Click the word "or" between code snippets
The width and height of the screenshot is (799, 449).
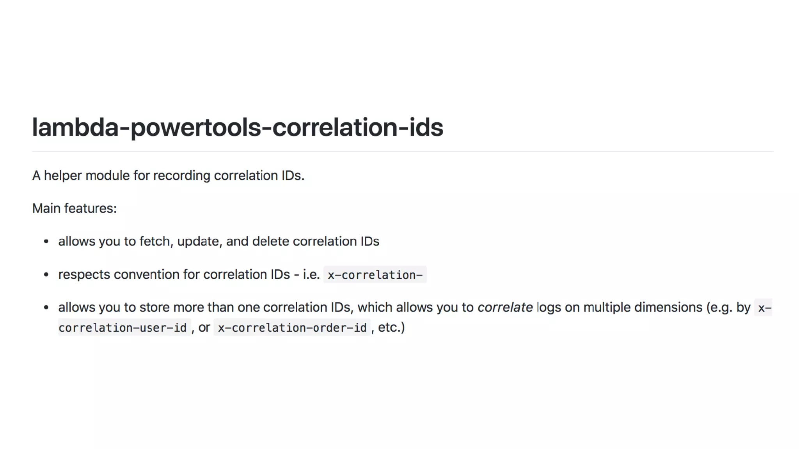[204, 327]
